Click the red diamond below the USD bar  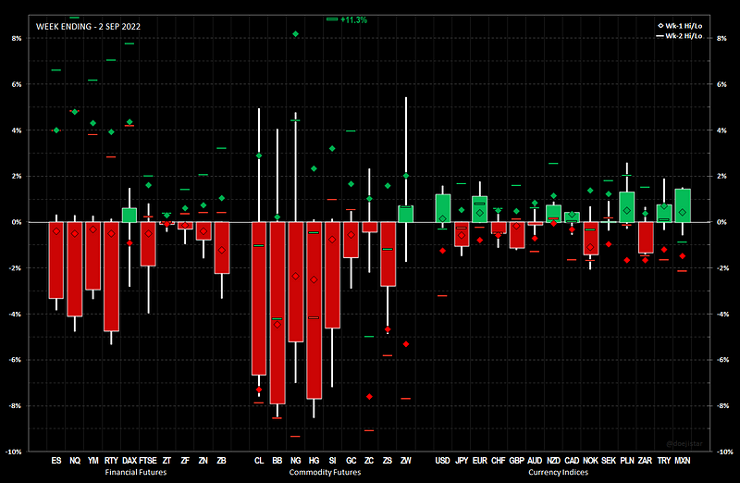pos(443,251)
